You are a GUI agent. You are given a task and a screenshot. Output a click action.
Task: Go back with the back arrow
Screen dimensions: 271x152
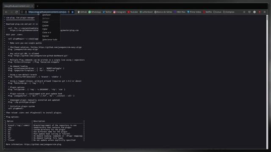pyautogui.click(x=6, y=12)
